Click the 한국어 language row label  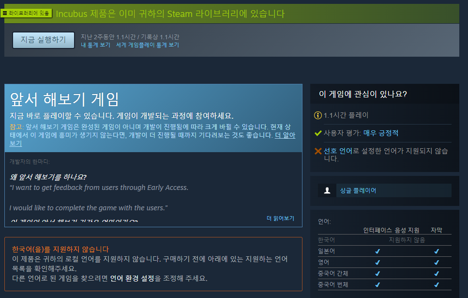pyautogui.click(x=326, y=240)
